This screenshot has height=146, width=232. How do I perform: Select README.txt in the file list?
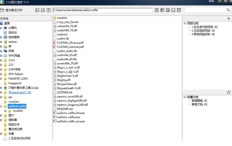pos(65,109)
